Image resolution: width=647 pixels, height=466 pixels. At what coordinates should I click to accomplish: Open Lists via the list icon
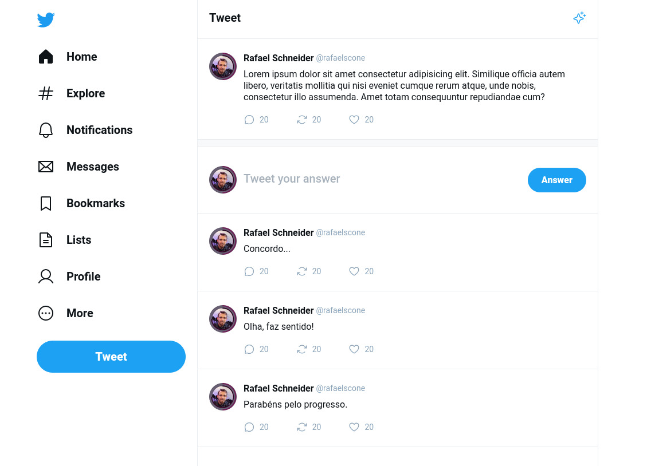pos(46,240)
